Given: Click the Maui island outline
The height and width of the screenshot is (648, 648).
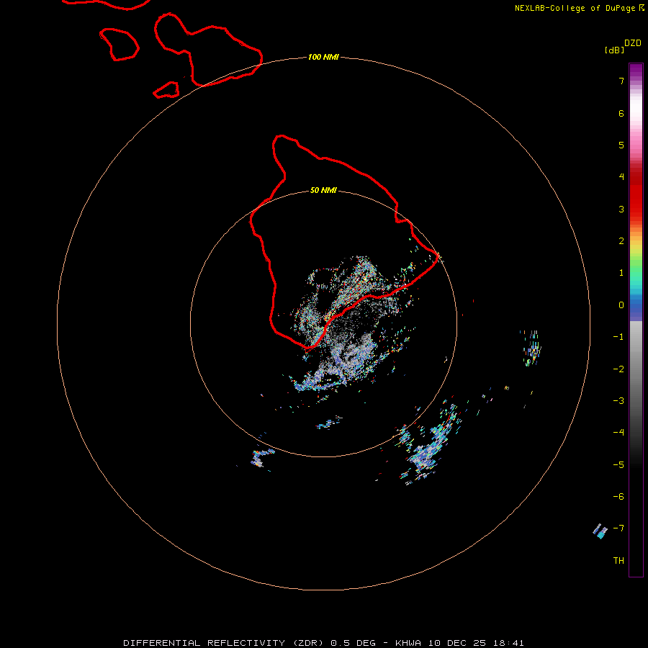Looking at the screenshot, I should coord(208,50).
